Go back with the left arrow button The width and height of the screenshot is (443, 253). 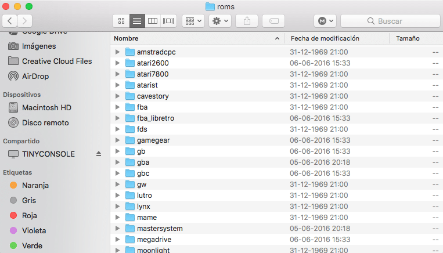(x=10, y=21)
